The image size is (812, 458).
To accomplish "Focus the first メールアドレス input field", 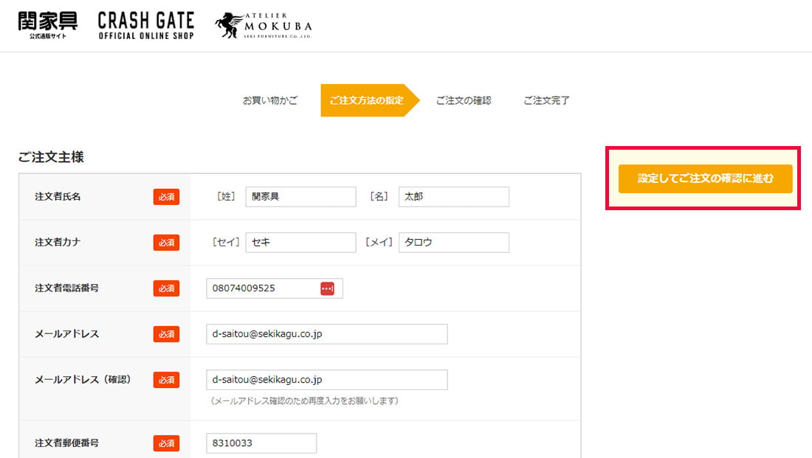I will (326, 334).
